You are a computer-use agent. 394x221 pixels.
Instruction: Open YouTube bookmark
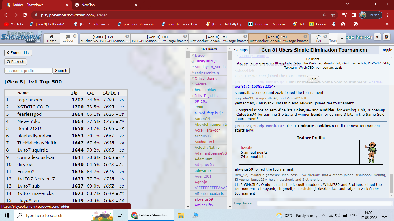(x=14, y=24)
